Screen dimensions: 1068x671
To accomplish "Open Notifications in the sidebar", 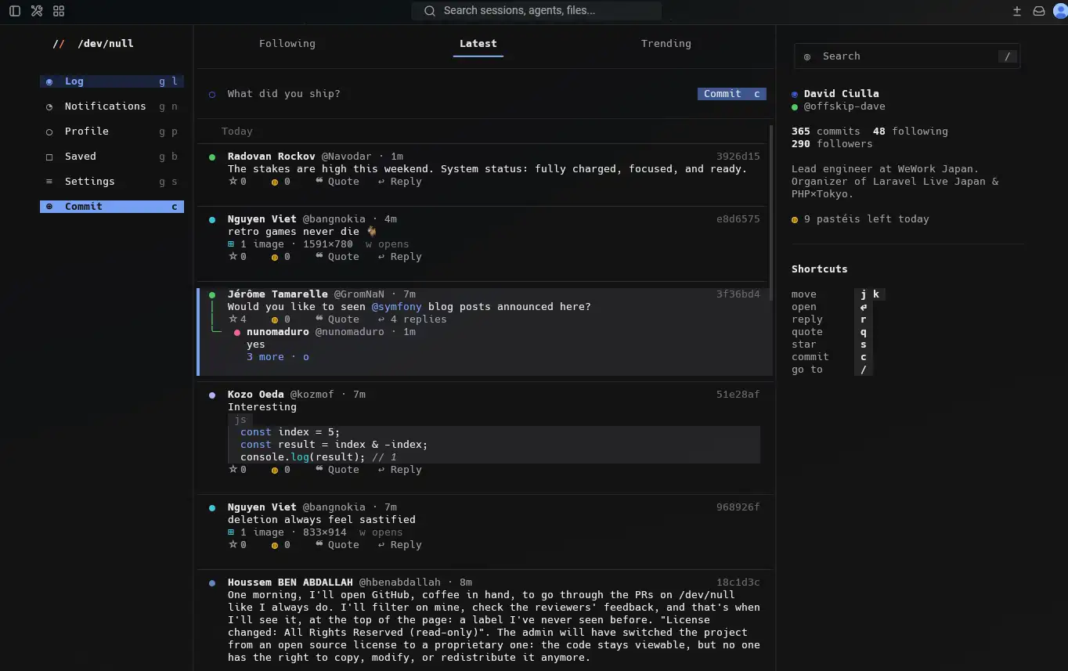I will pos(112,106).
